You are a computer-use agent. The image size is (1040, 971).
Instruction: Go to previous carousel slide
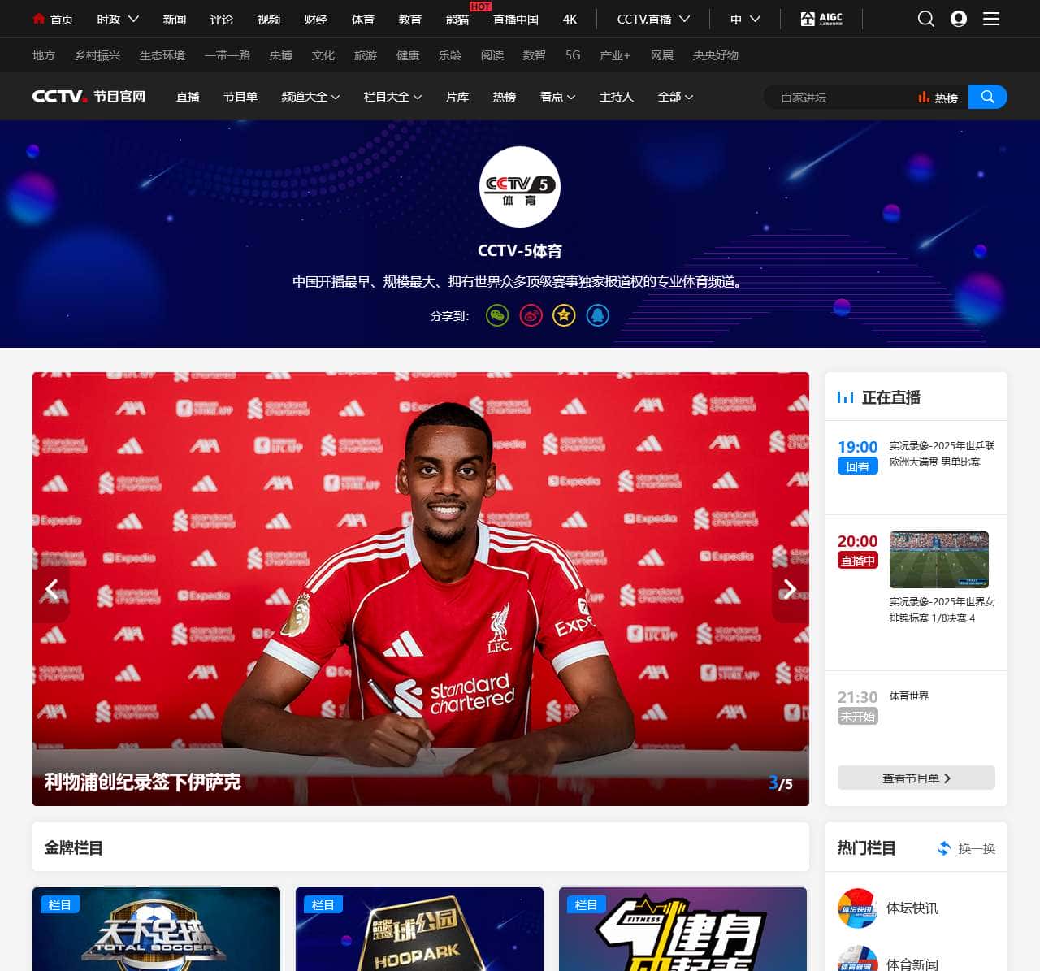click(x=52, y=589)
